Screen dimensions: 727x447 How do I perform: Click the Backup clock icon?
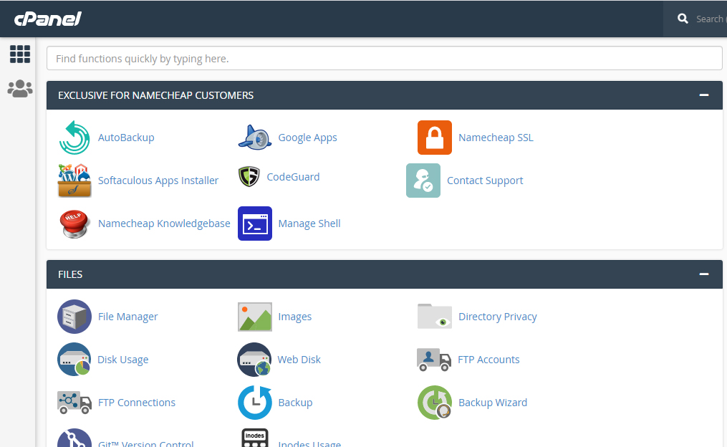pyautogui.click(x=255, y=403)
